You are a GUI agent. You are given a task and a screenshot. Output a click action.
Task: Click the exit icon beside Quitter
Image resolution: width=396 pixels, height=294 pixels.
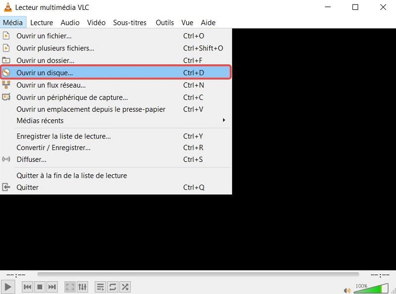[x=6, y=187]
